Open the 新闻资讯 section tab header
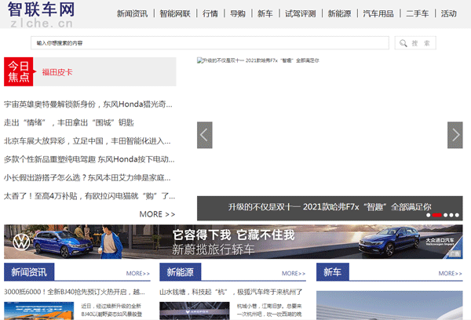The height and width of the screenshot is (320, 471). [x=29, y=272]
